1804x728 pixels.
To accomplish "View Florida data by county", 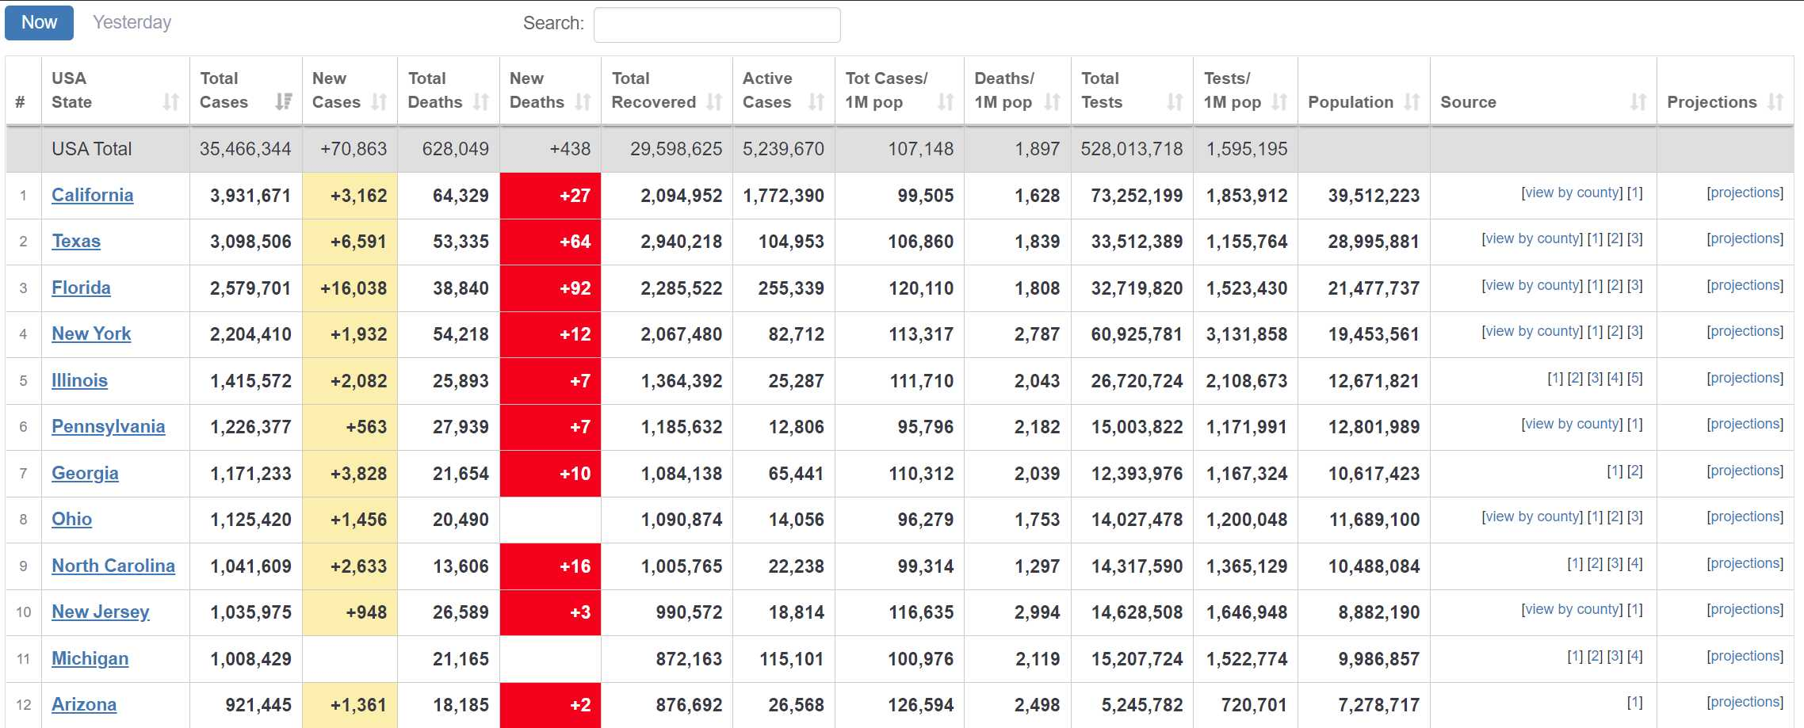I will 1532,285.
